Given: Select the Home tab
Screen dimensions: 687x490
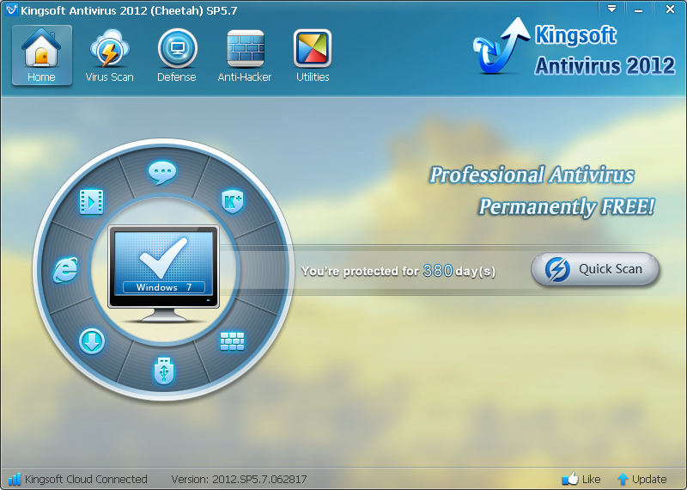Looking at the screenshot, I should pyautogui.click(x=41, y=57).
